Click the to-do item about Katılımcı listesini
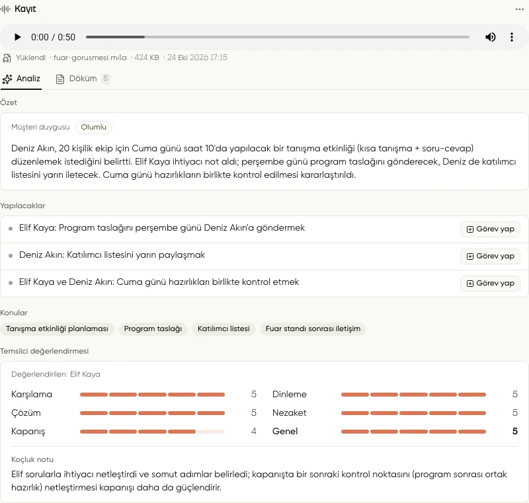The width and height of the screenshot is (529, 503). click(x=112, y=255)
